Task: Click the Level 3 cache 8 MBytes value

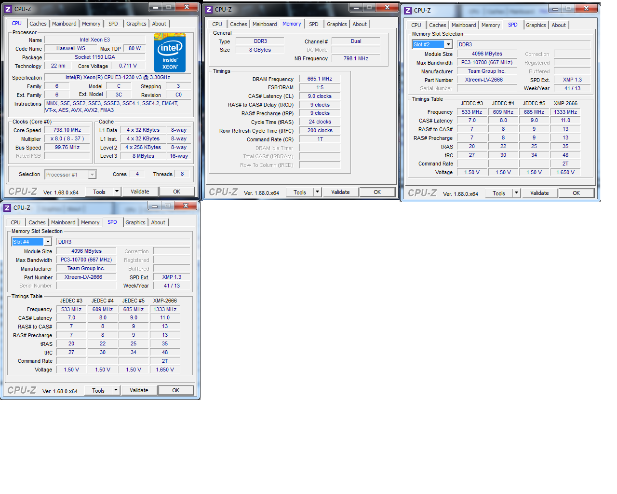Action: coord(144,156)
